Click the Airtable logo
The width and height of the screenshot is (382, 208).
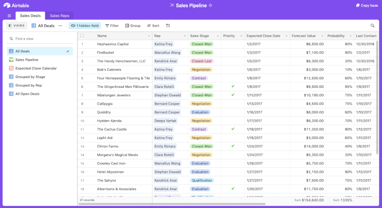coord(16,5)
